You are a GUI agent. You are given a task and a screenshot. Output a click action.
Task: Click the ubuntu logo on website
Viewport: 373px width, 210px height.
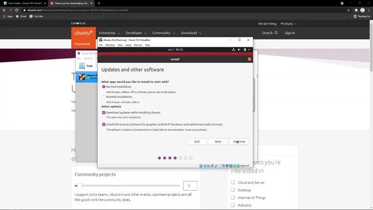[x=83, y=33]
